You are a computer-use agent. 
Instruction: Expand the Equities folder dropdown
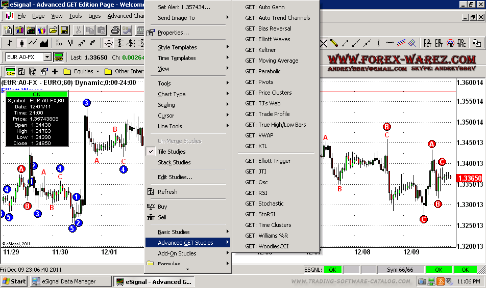98,71
